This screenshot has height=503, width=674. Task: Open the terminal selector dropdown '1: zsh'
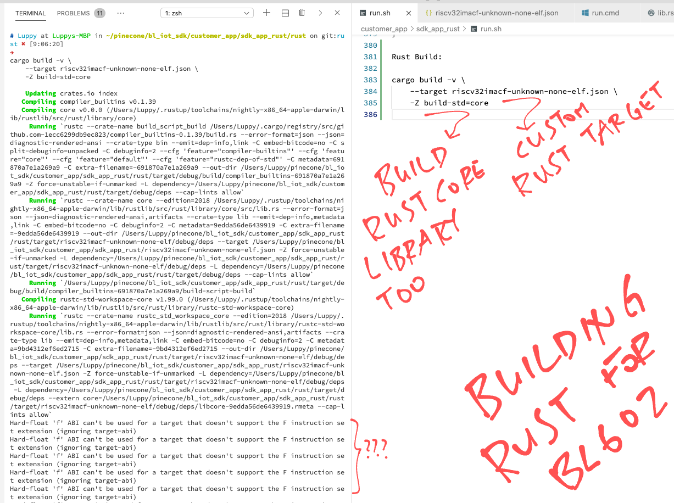coord(207,13)
